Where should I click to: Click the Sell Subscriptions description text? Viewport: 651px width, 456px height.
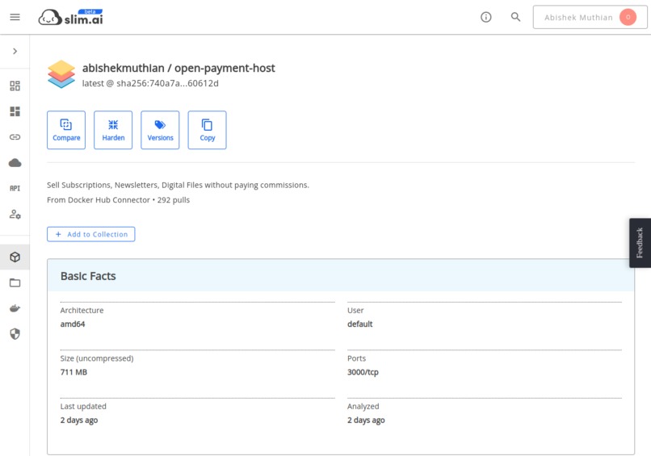[x=178, y=185]
